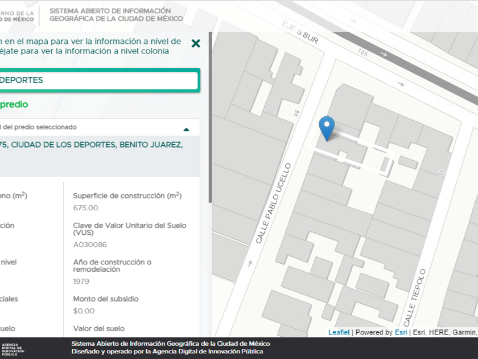The image size is (478, 359).
Task: Click the Superficie de construcción label
Action: (127, 195)
